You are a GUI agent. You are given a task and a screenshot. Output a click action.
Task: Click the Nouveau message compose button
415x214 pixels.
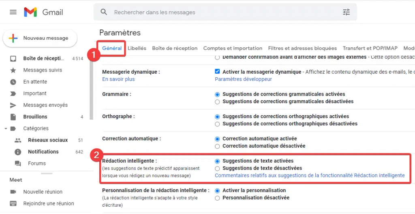pos(40,38)
